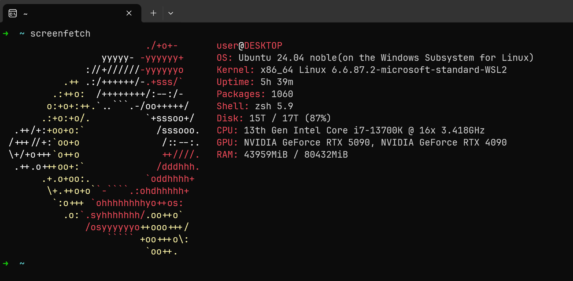Click the 'user@DESKTOP' header text

249,46
